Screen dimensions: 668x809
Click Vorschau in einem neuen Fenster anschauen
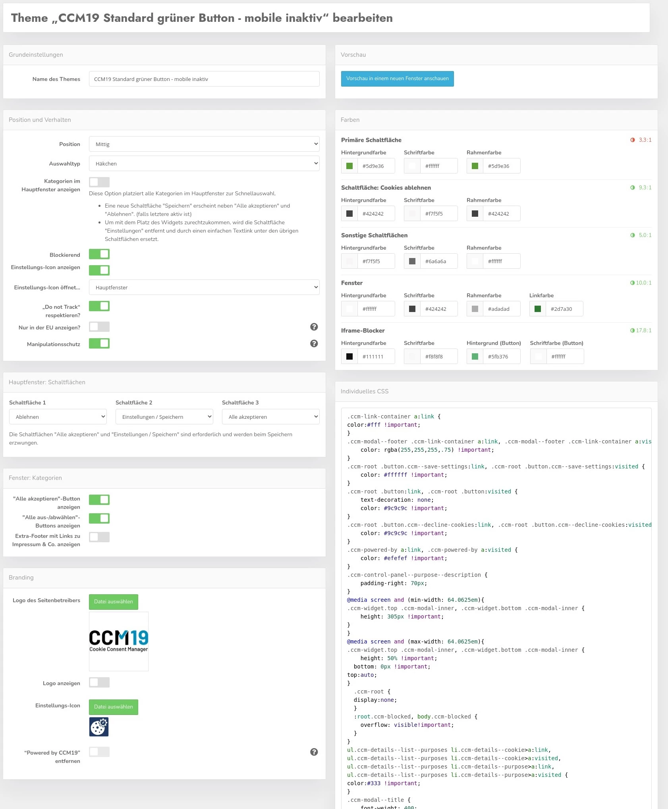(397, 79)
